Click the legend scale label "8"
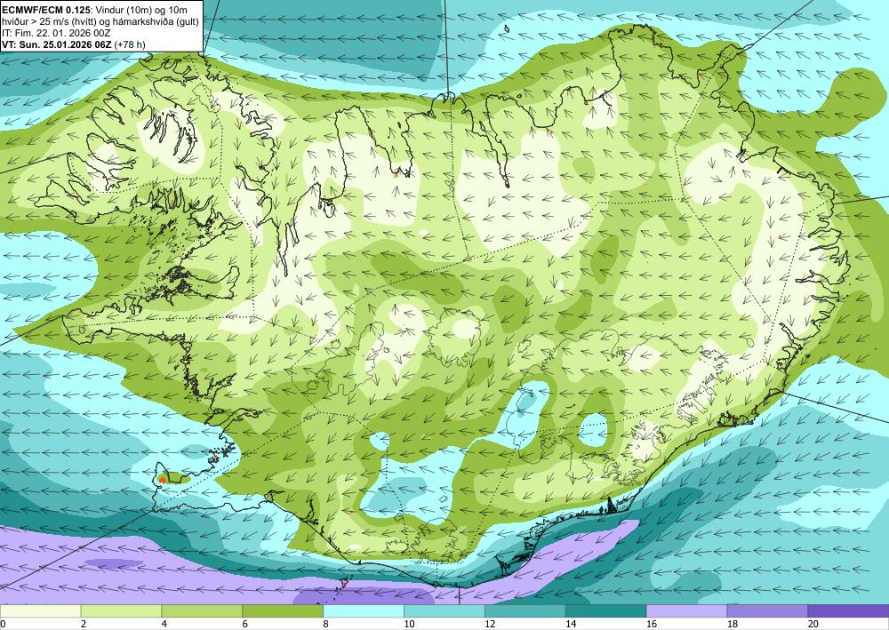 [x=325, y=624]
